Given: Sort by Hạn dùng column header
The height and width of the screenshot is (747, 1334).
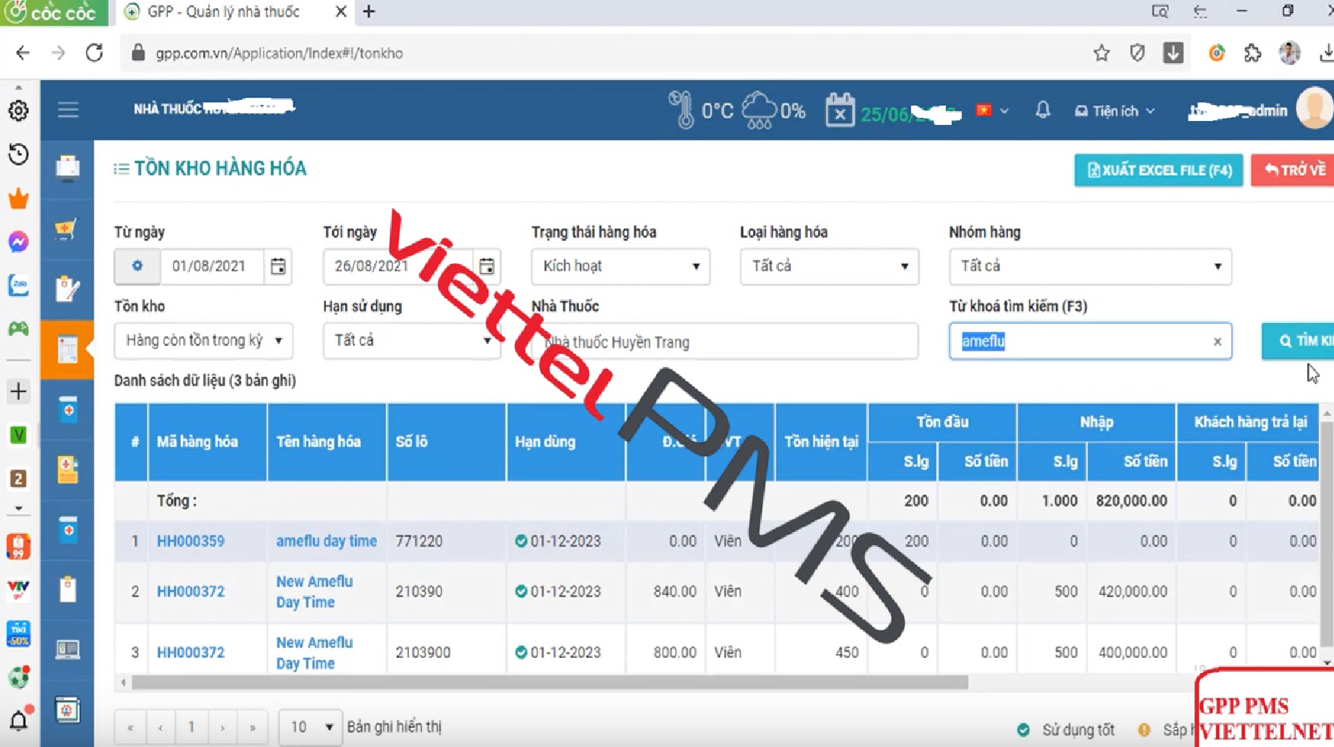Looking at the screenshot, I should point(565,442).
